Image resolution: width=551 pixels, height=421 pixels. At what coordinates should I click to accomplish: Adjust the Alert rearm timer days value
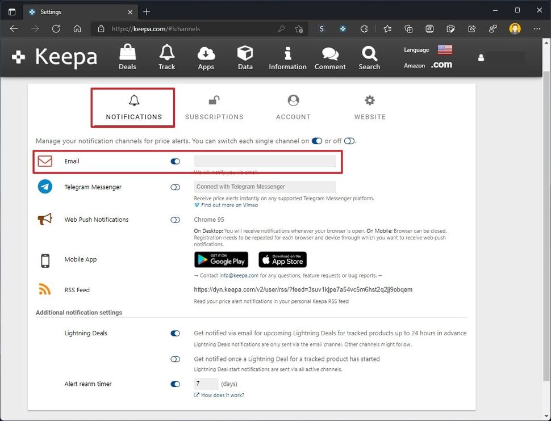(206, 384)
